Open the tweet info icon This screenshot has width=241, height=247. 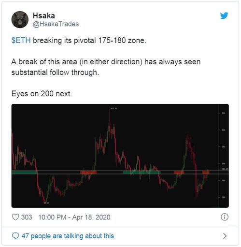click(225, 217)
